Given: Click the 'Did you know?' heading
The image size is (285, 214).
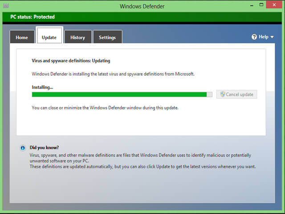Looking at the screenshot, I should point(44,148).
